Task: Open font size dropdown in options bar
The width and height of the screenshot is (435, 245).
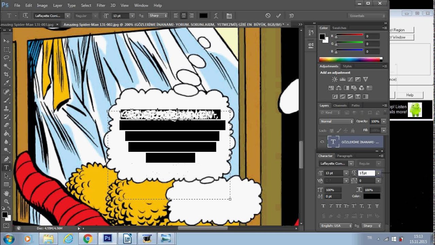Action: [x=132, y=16]
